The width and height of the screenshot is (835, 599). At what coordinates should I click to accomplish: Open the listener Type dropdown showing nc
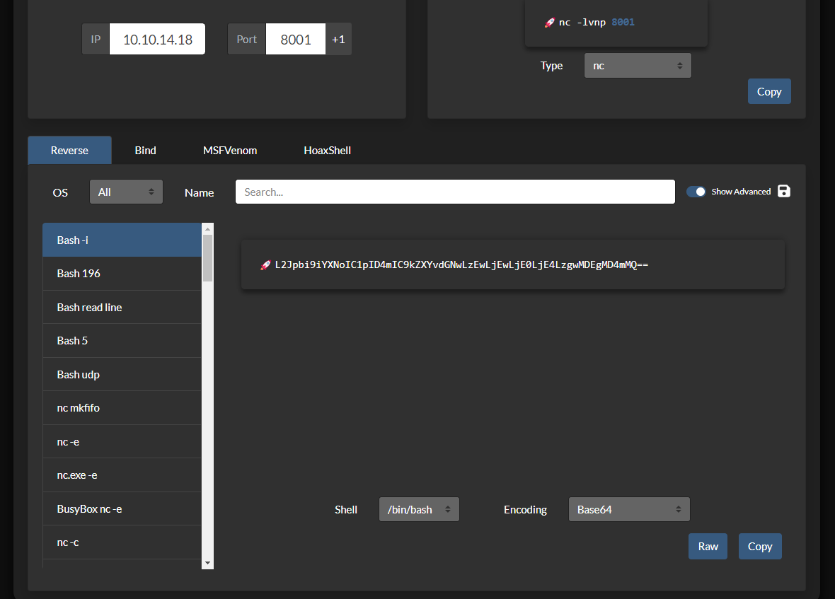638,66
